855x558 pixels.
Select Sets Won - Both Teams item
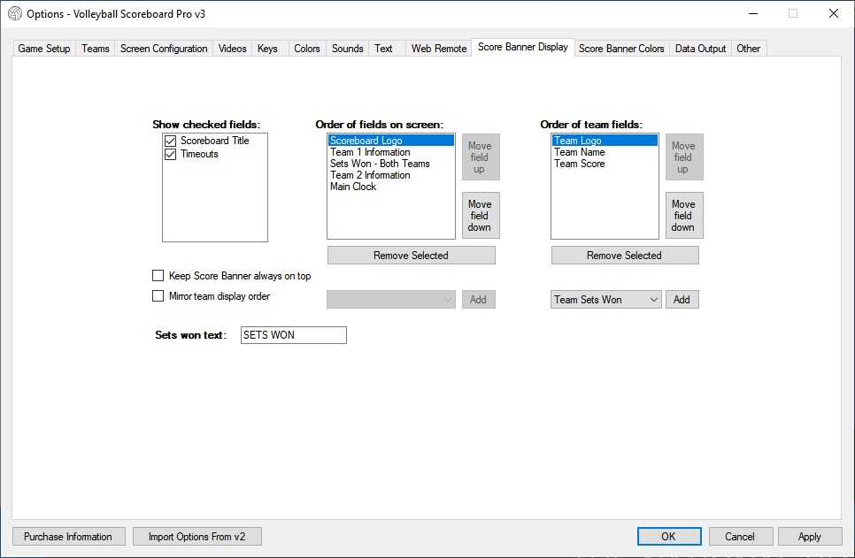coord(380,164)
